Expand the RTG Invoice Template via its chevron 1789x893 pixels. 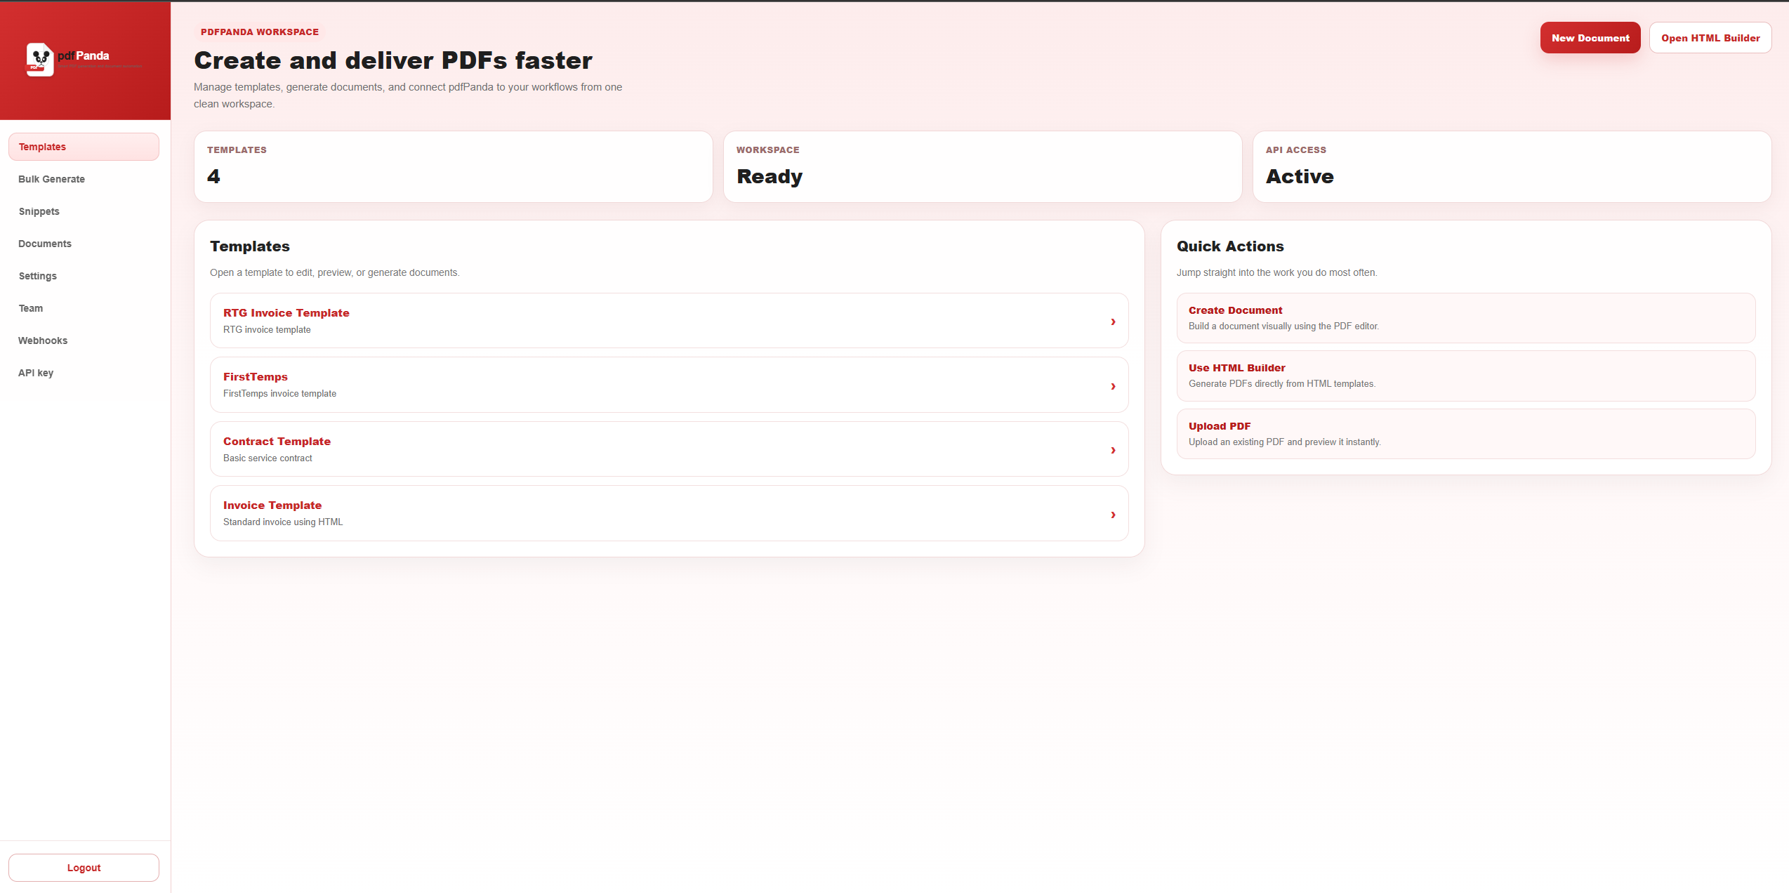pyautogui.click(x=1113, y=322)
